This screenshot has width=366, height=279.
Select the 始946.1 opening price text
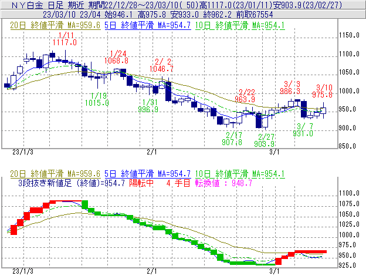[x=119, y=15]
